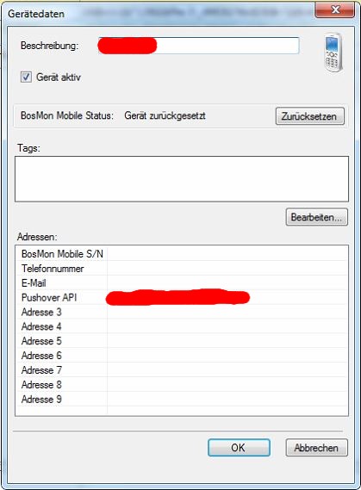Confirm with the OK button
Screen dimensions: 361x490
click(239, 448)
